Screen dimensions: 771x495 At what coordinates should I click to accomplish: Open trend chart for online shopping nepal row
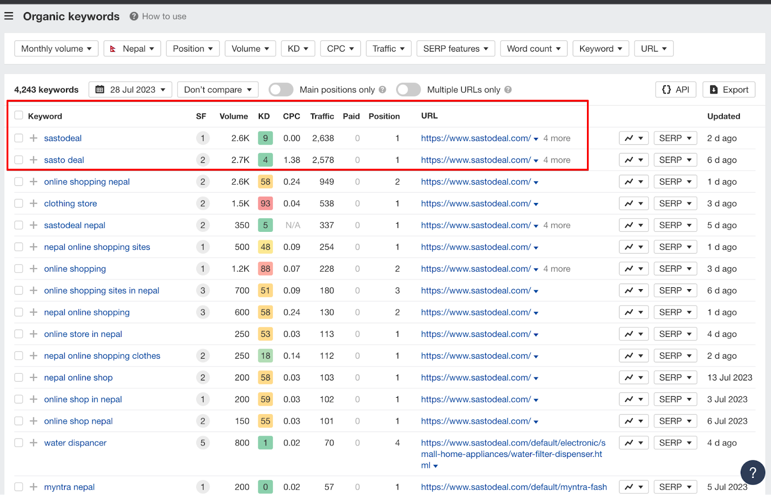pyautogui.click(x=634, y=182)
